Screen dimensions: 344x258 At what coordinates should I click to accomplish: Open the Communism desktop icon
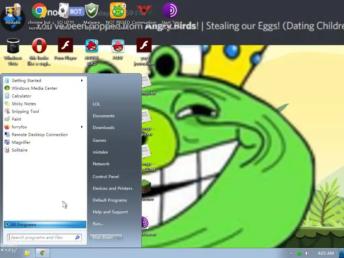[x=144, y=13]
